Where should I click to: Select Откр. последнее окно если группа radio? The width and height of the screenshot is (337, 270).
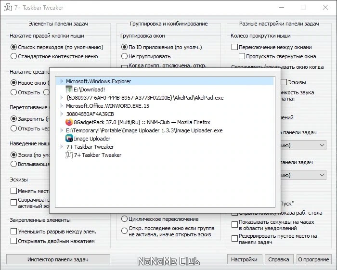point(124,231)
